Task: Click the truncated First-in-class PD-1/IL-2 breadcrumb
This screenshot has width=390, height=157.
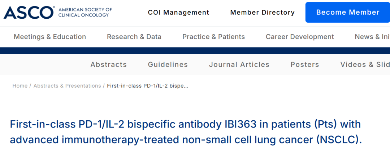Action: coord(147,86)
